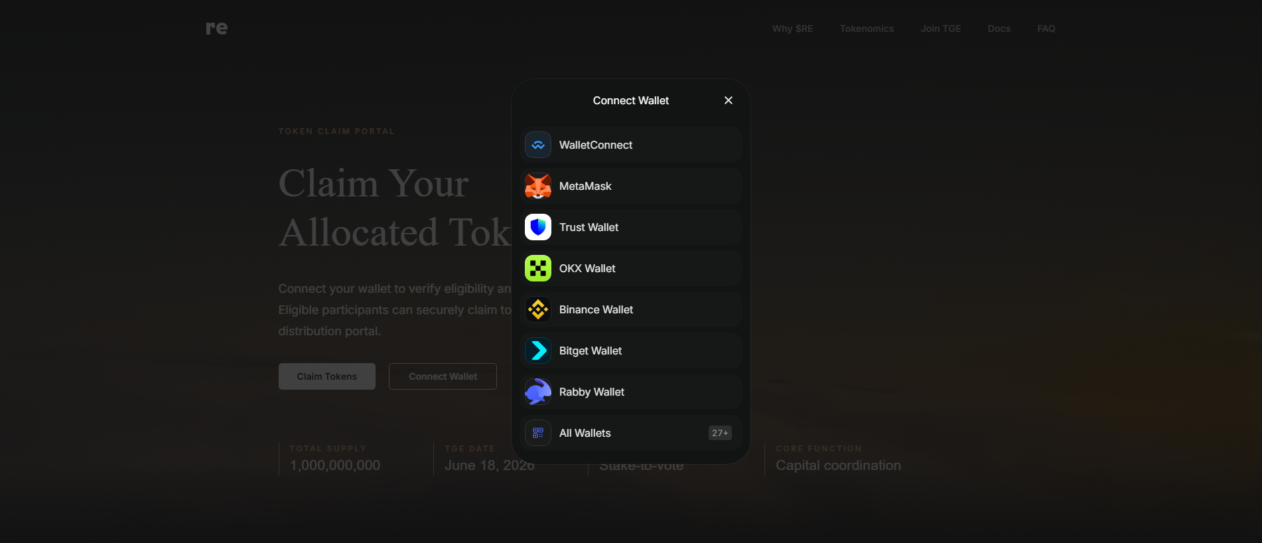Select MetaMask wallet label
Screen dimensions: 1262x543
click(x=585, y=186)
